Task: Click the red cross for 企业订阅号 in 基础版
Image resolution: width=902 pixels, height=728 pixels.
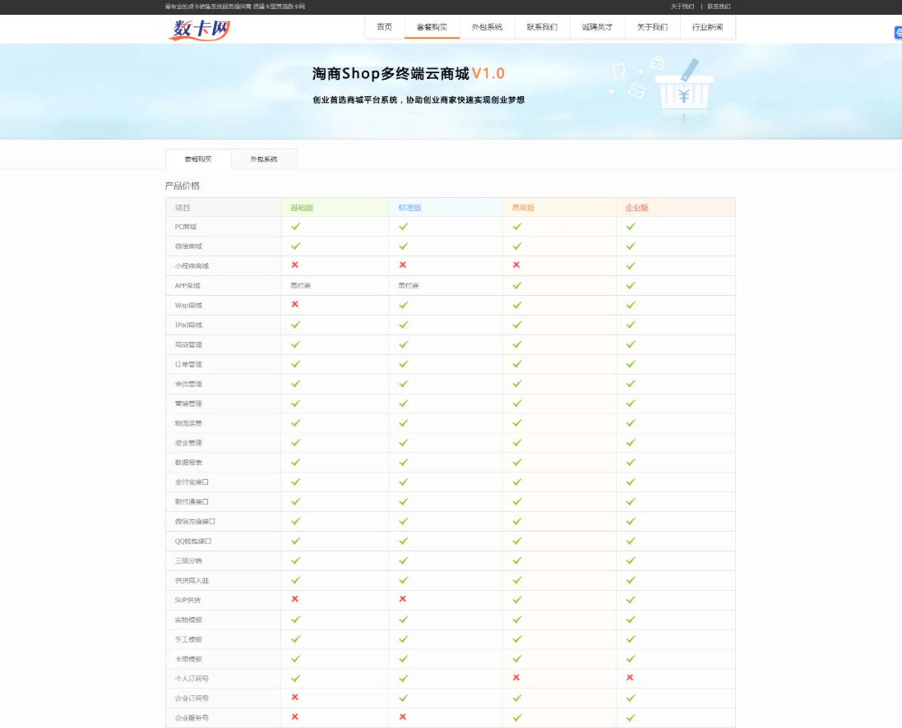Action: [295, 697]
